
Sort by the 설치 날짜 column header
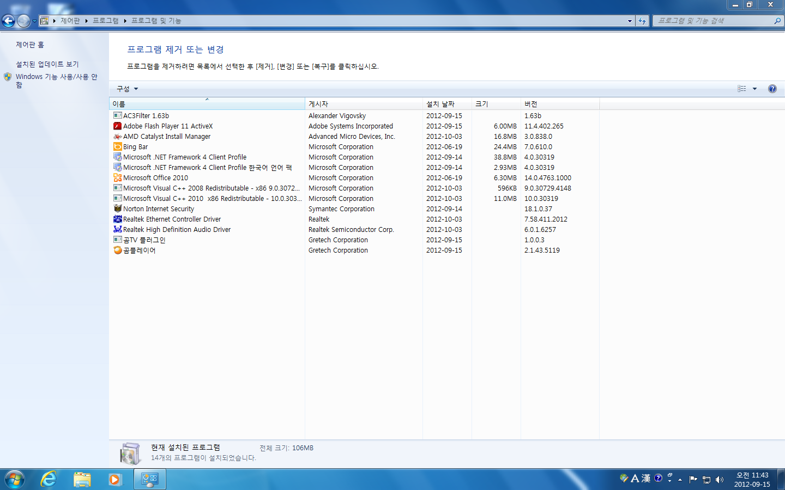(447, 103)
